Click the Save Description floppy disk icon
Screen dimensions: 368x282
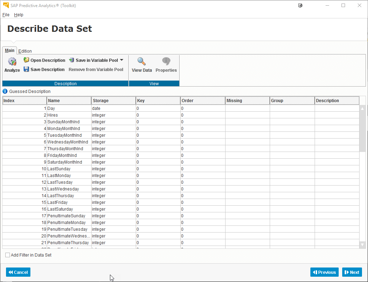tap(26, 69)
